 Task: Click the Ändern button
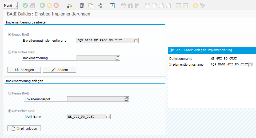(59, 70)
